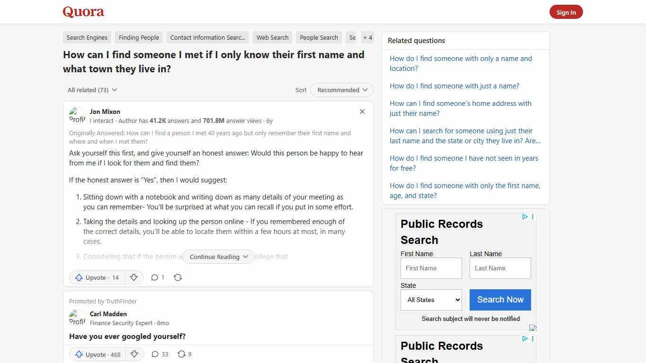Expand the All related (73) filter
Screen dimensions: 646x363
point(92,90)
